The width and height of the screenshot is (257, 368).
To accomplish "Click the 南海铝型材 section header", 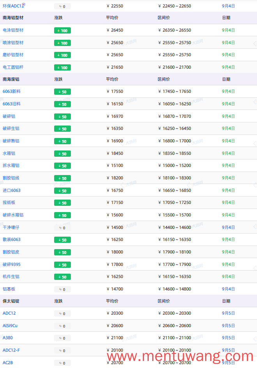I will (x=13, y=18).
